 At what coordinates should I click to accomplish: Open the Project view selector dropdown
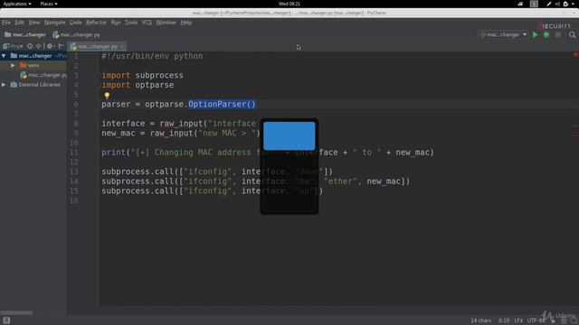point(13,46)
